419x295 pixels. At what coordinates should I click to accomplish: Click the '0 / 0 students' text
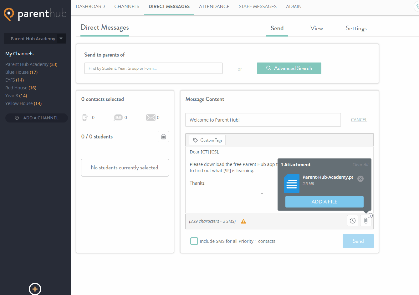(97, 137)
